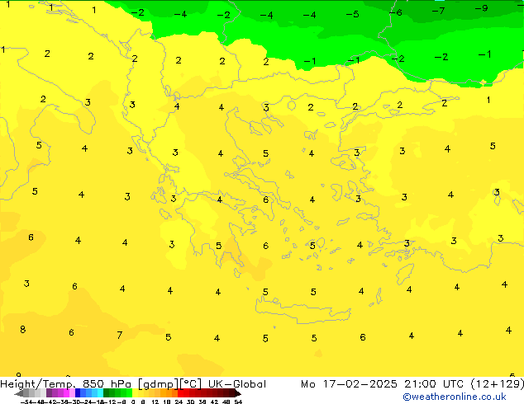Click the '[gdmp]' unit label
The height and width of the screenshot is (404, 524).
[x=159, y=384]
